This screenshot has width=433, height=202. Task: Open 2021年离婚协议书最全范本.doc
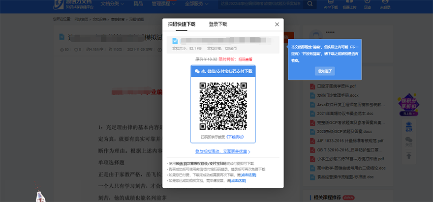[345, 114]
